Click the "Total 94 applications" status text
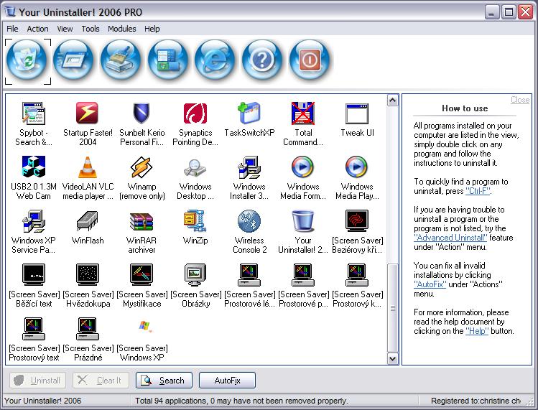538x410 pixels. 241,401
